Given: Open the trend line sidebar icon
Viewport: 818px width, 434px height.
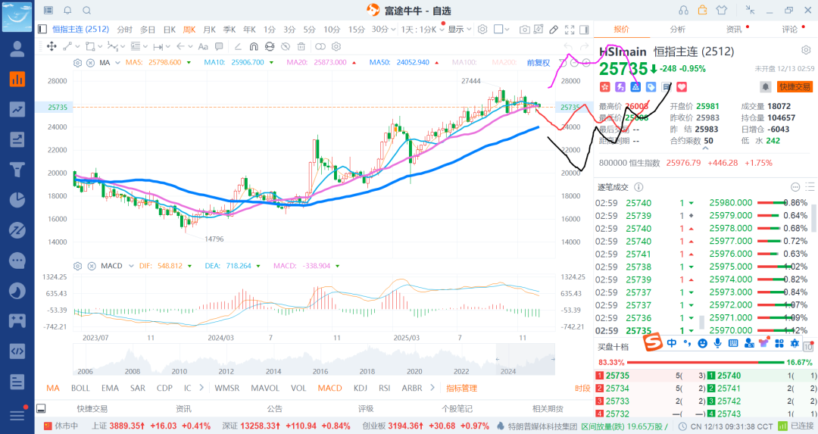Looking at the screenshot, I should [x=17, y=110].
